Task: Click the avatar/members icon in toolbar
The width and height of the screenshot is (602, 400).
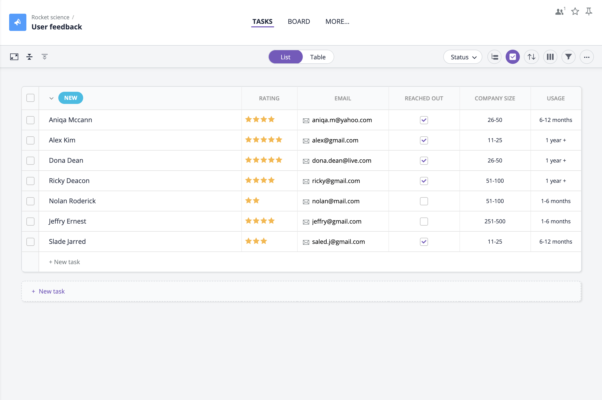Action: pyautogui.click(x=560, y=12)
